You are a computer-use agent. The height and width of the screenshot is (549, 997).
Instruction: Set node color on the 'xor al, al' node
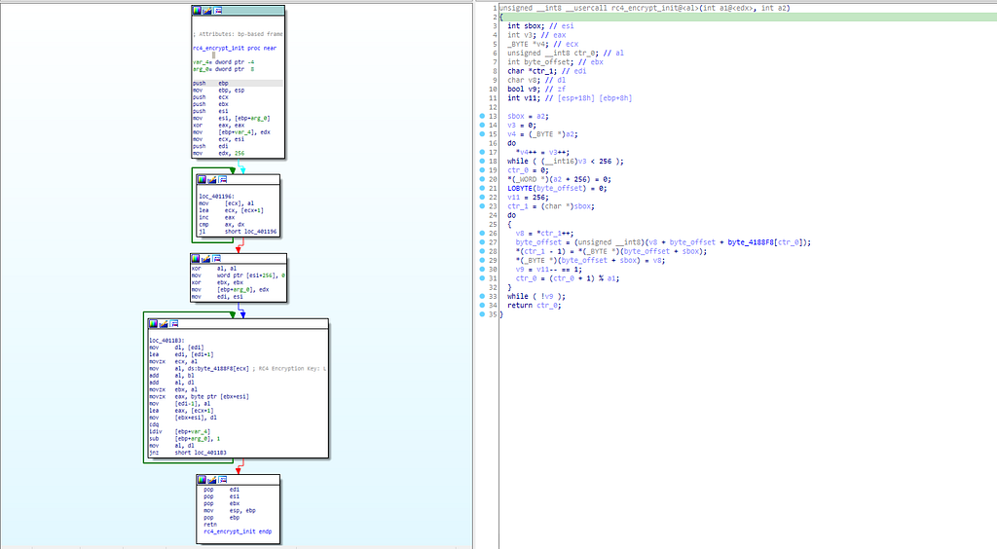point(196,259)
